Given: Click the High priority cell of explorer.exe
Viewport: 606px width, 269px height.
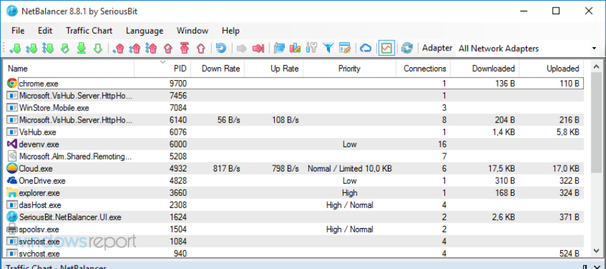Looking at the screenshot, I should coord(349,193).
